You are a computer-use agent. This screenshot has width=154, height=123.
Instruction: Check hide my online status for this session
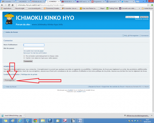click(24, 58)
